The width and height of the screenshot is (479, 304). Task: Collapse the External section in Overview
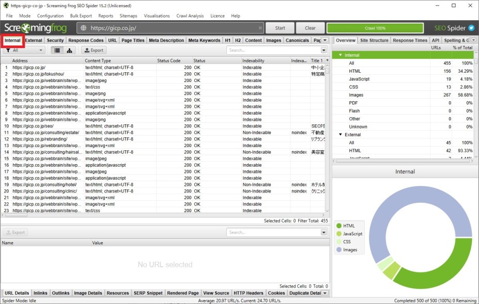click(341, 135)
